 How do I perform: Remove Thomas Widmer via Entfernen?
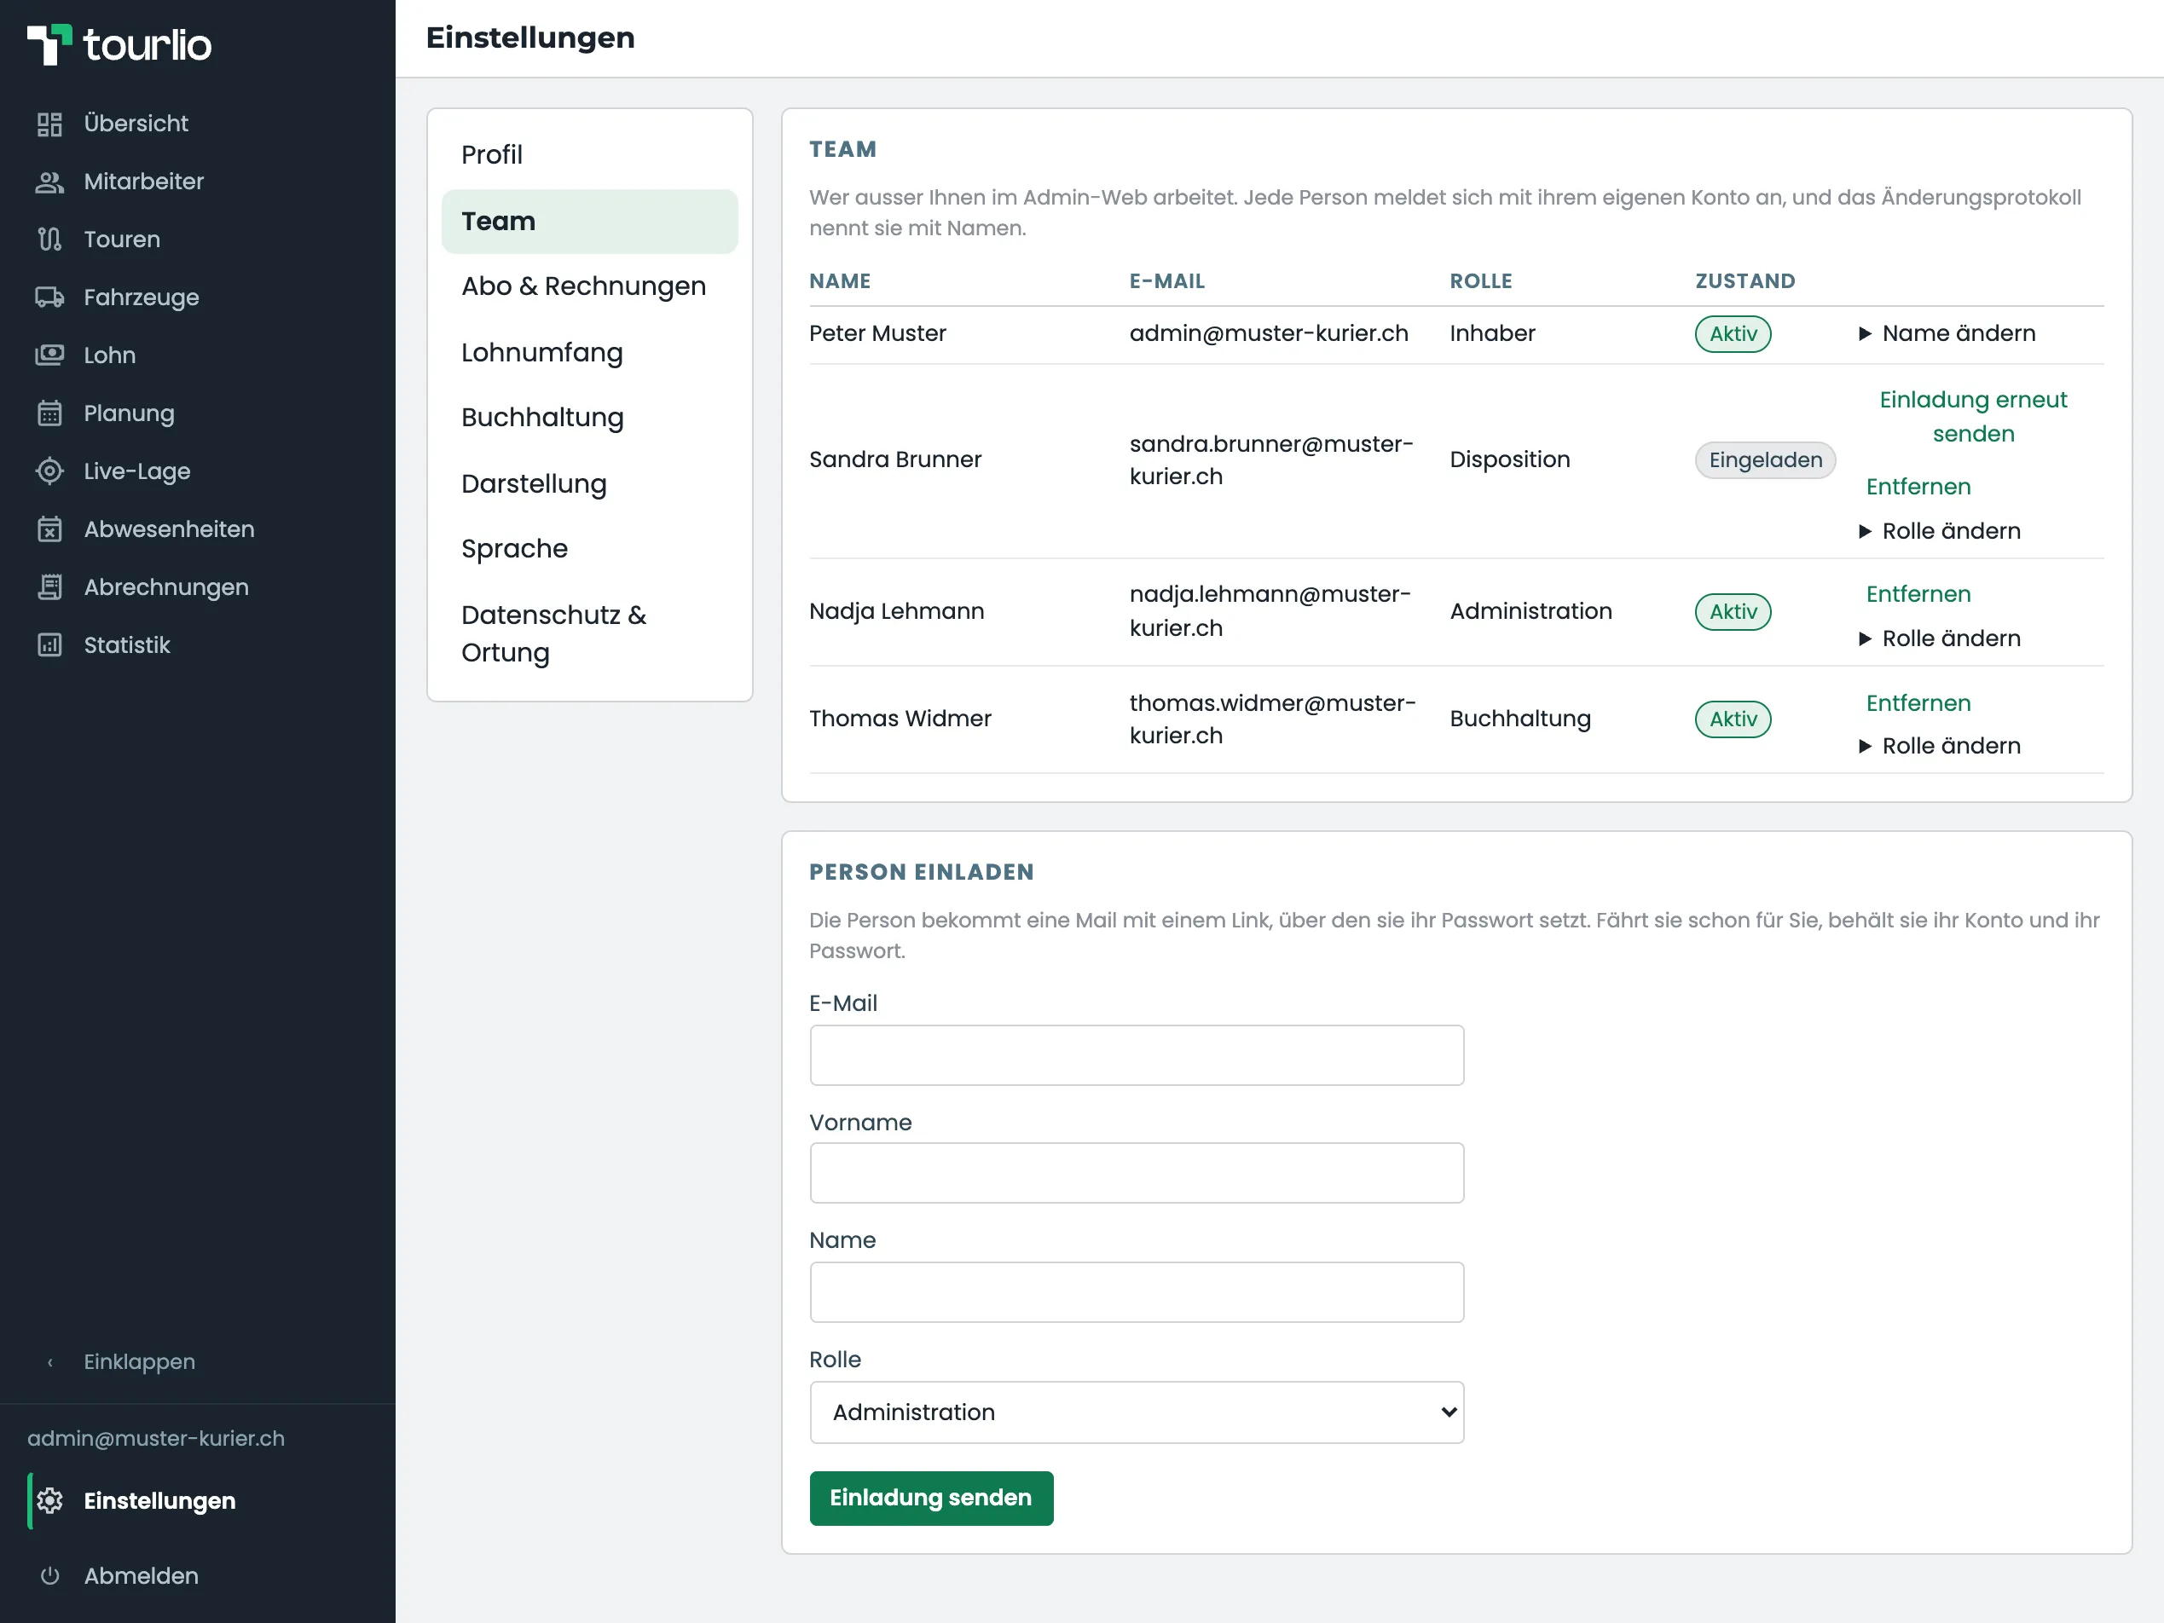(1918, 703)
